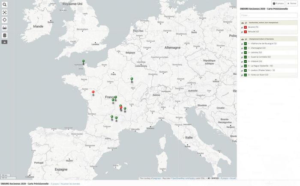Collapse the left map toolbar arrow
300x186 pixels.
click(5, 42)
